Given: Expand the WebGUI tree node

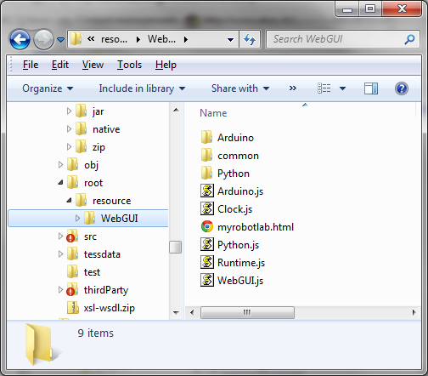Looking at the screenshot, I should point(77,219).
